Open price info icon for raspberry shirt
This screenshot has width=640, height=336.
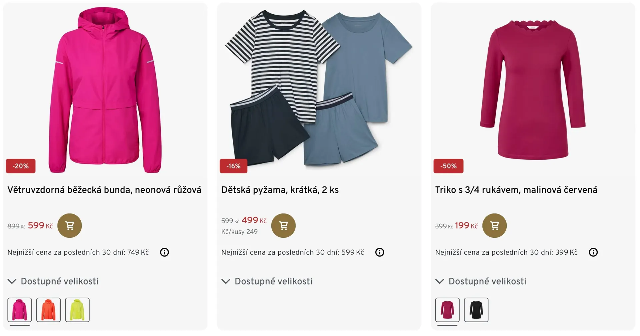click(593, 252)
